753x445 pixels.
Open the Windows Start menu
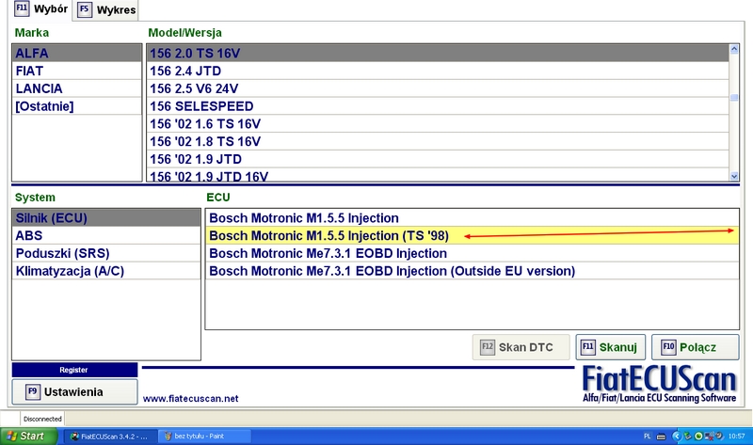29,436
